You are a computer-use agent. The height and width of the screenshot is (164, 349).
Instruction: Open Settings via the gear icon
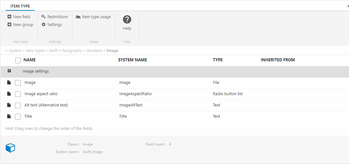[43, 25]
